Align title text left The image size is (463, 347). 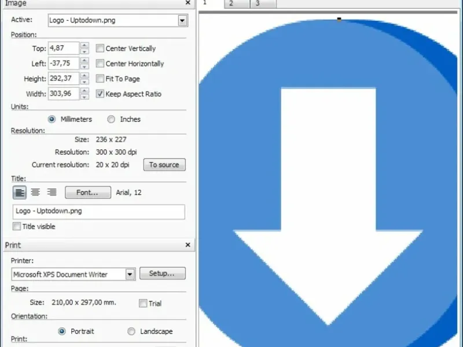click(x=20, y=193)
